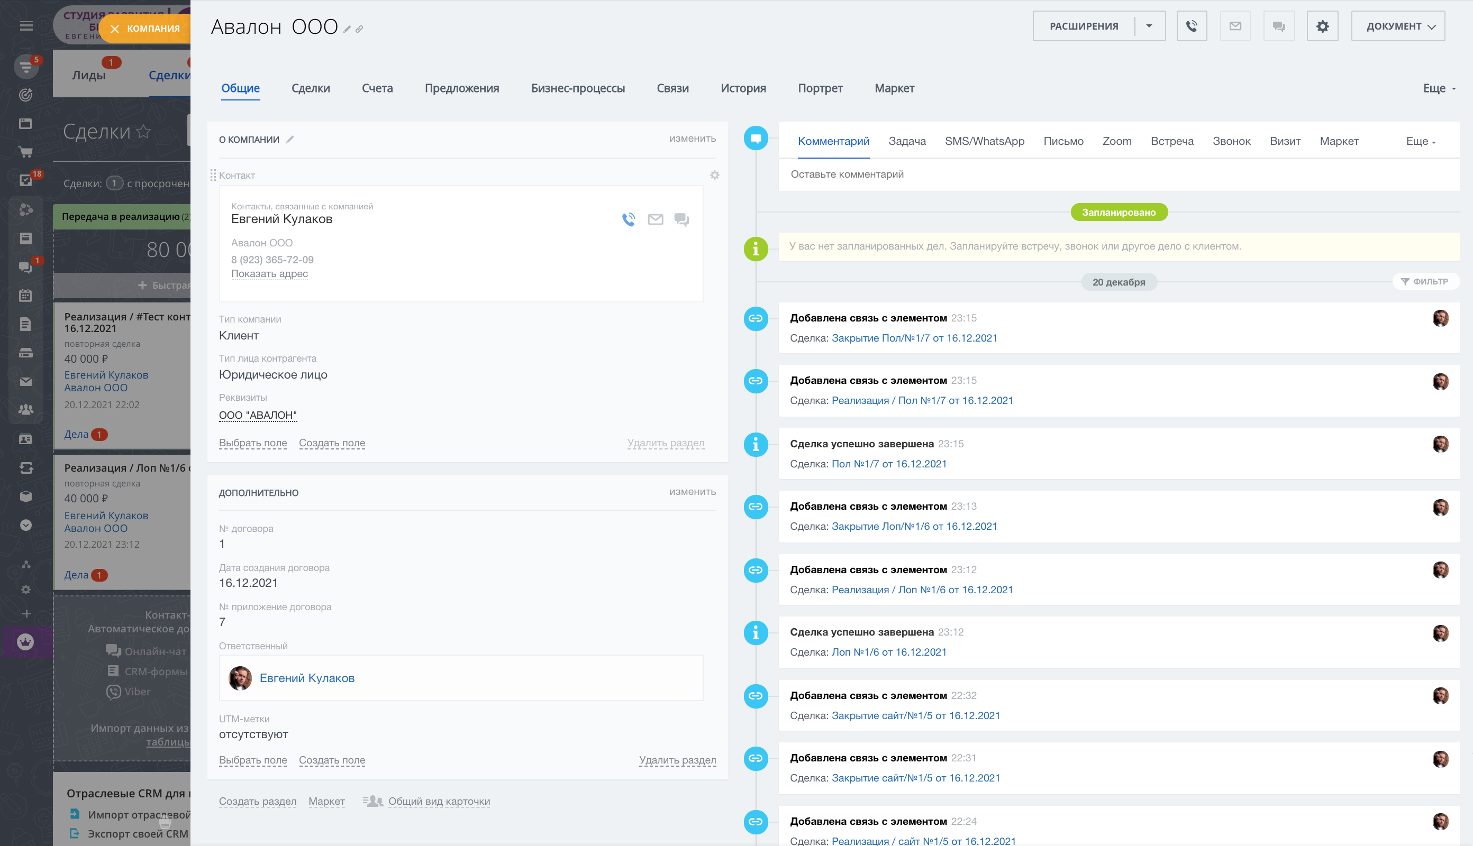Call Евгений Кулаков via contact phone icon

click(629, 219)
